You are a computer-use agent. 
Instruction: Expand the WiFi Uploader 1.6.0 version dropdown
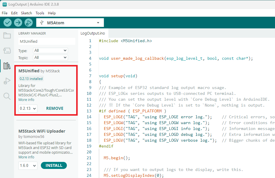pos(28,166)
